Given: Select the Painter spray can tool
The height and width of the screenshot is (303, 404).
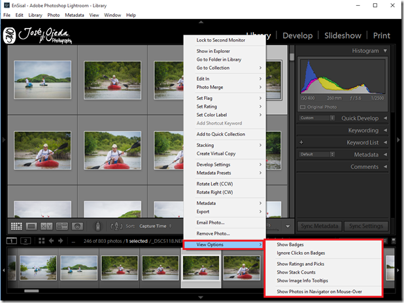Looking at the screenshot, I should pyautogui.click(x=97, y=226).
